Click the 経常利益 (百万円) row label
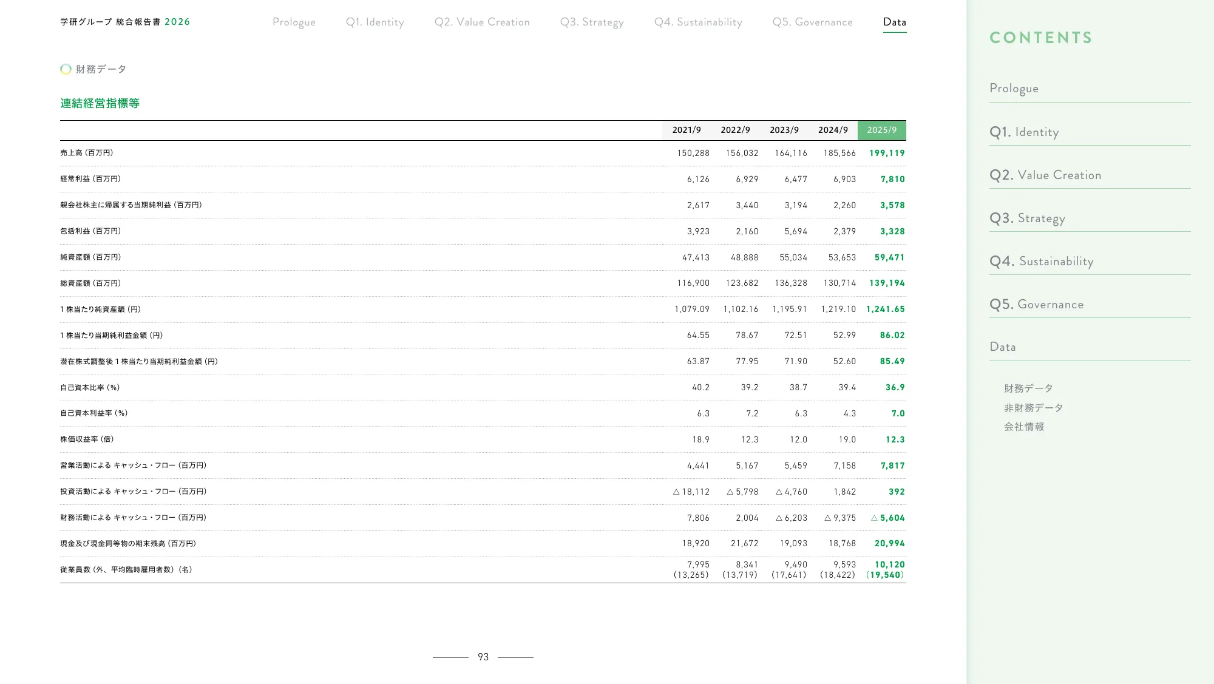This screenshot has height=684, width=1214. click(x=90, y=179)
